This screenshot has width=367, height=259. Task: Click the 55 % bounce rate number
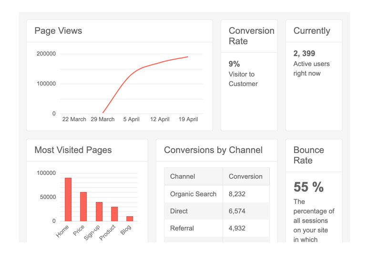coord(308,187)
